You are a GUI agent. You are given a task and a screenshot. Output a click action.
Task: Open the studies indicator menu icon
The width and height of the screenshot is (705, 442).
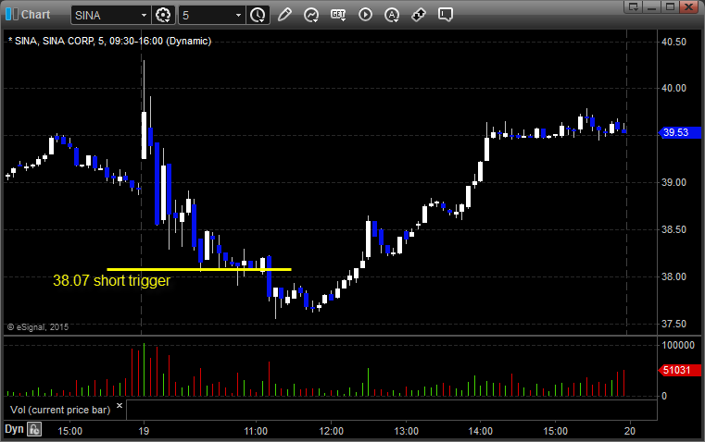(x=311, y=15)
